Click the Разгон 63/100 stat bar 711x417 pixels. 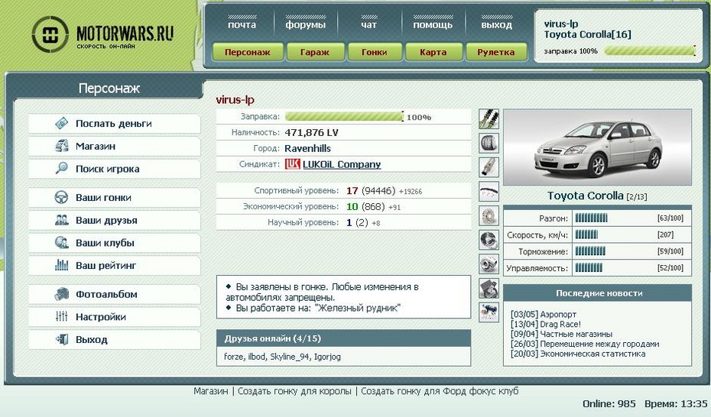[591, 218]
